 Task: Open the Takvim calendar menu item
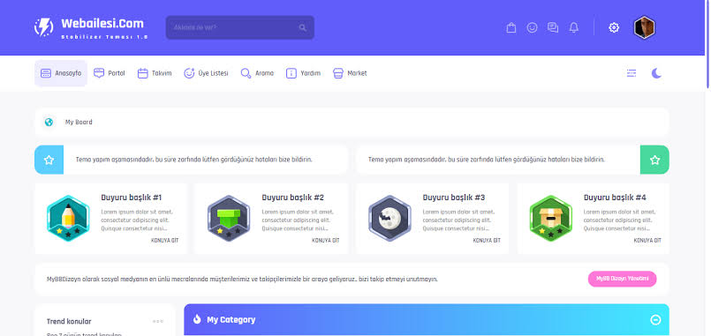(155, 73)
